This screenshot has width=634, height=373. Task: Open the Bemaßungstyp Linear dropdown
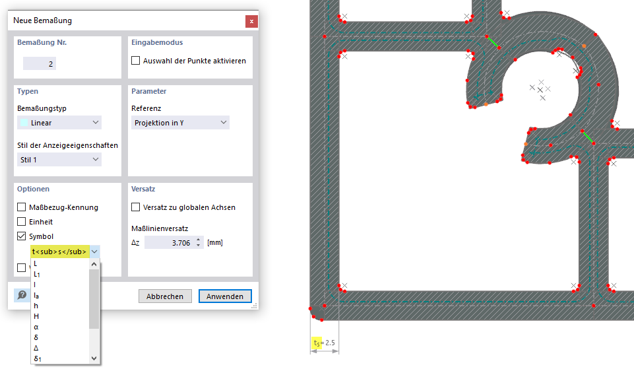[x=59, y=123]
